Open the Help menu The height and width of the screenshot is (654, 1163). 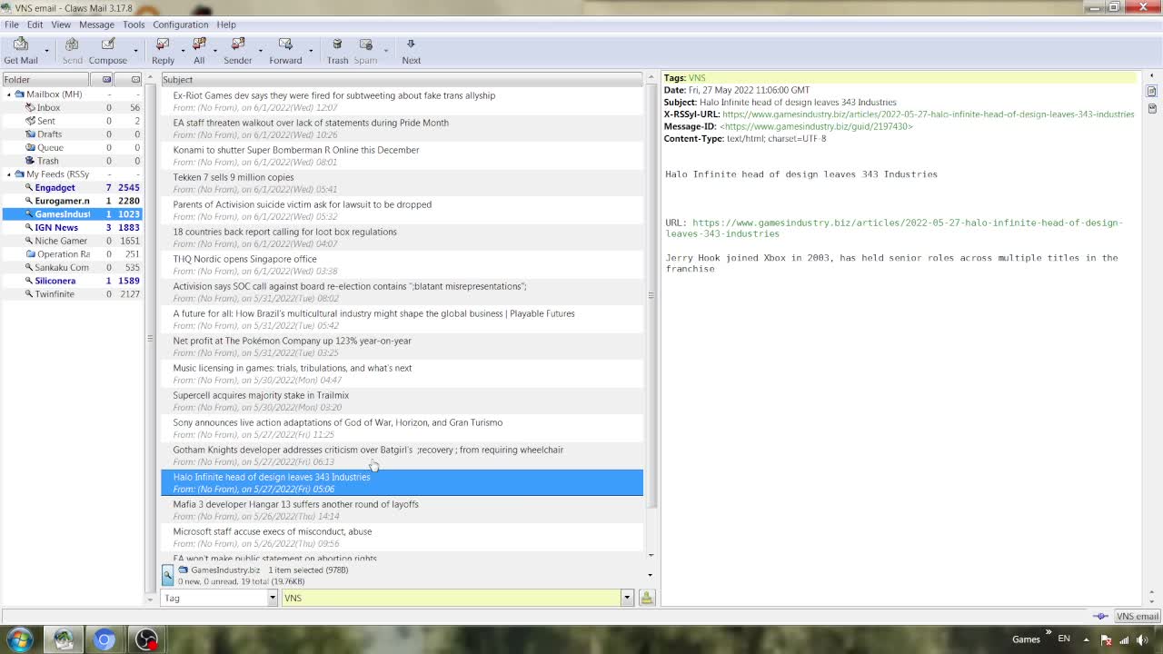coord(226,25)
